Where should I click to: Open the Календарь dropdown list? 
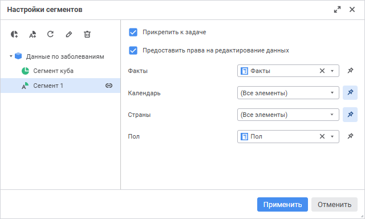coord(288,92)
